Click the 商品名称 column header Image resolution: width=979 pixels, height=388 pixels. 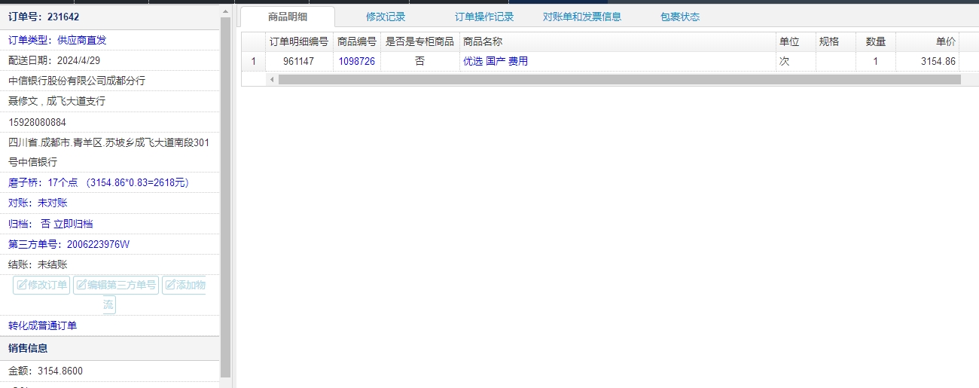pos(618,41)
